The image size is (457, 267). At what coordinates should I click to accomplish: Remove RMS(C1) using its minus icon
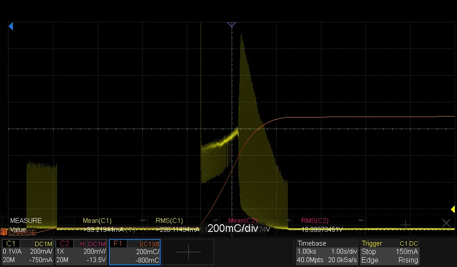click(216, 221)
